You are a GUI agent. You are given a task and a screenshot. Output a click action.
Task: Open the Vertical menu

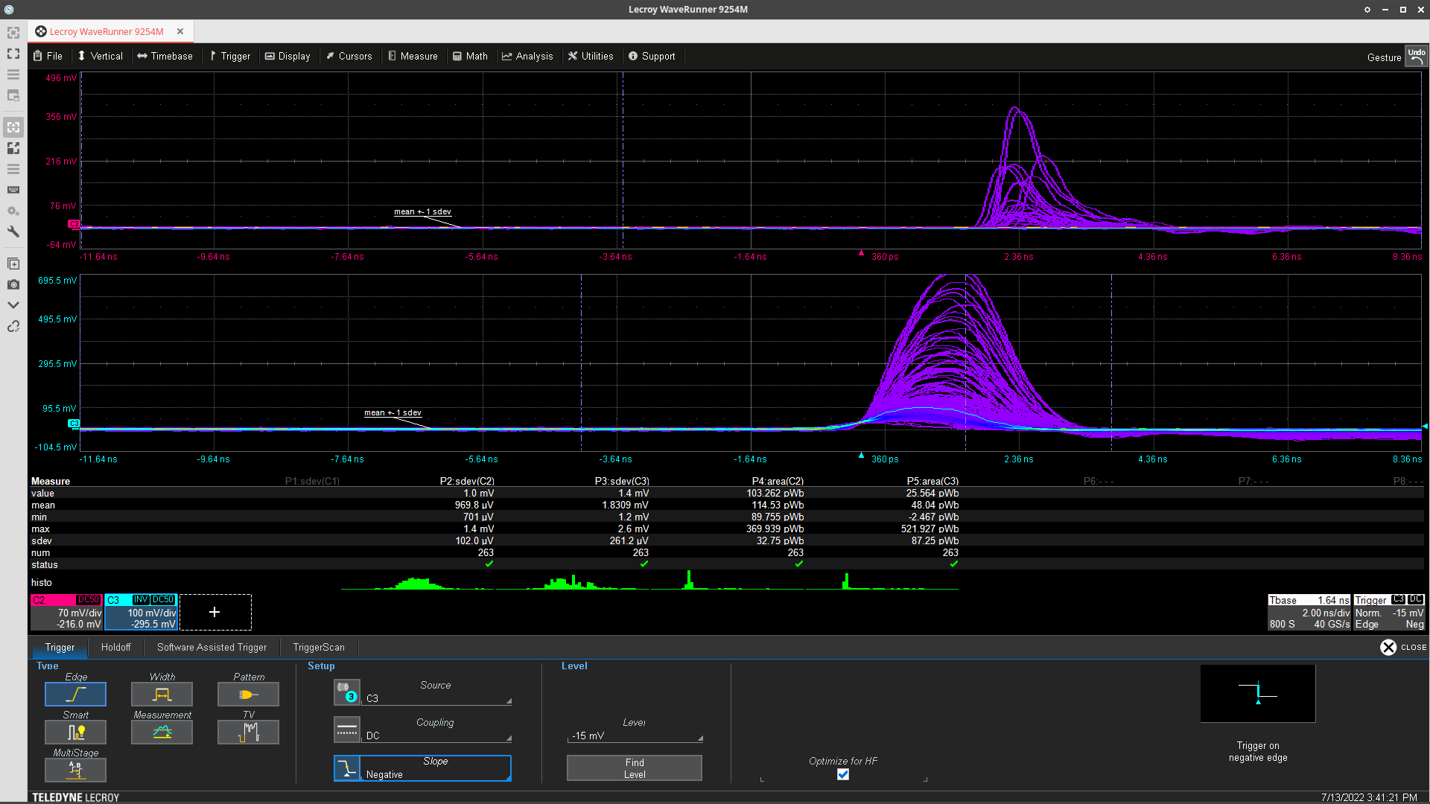pos(100,56)
